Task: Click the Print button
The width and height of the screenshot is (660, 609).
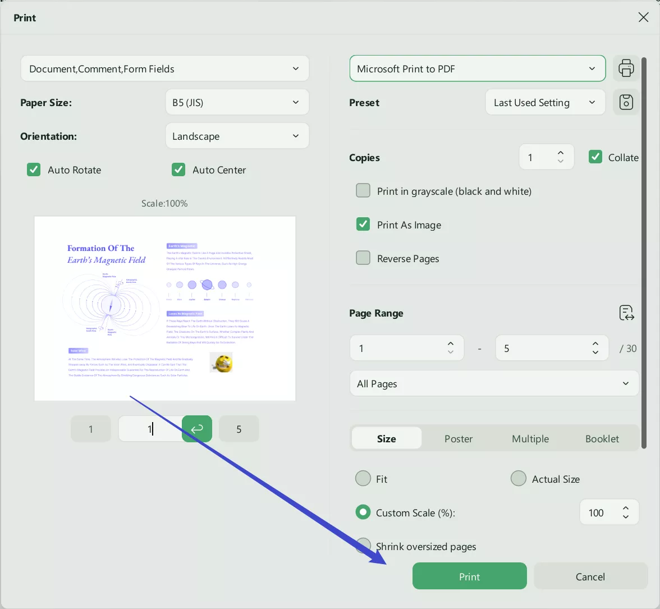Action: coord(469,576)
